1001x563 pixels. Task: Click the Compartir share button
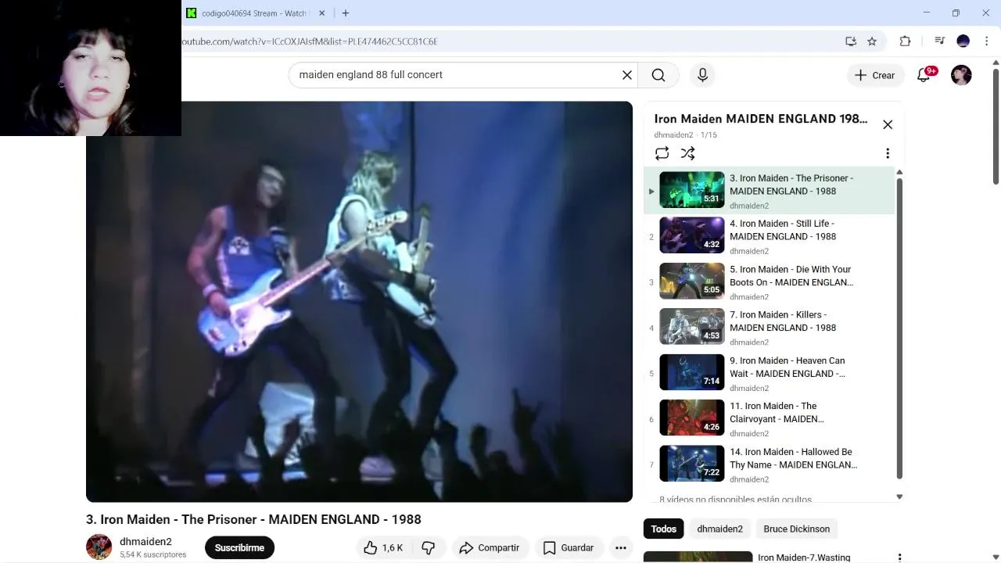tap(490, 547)
